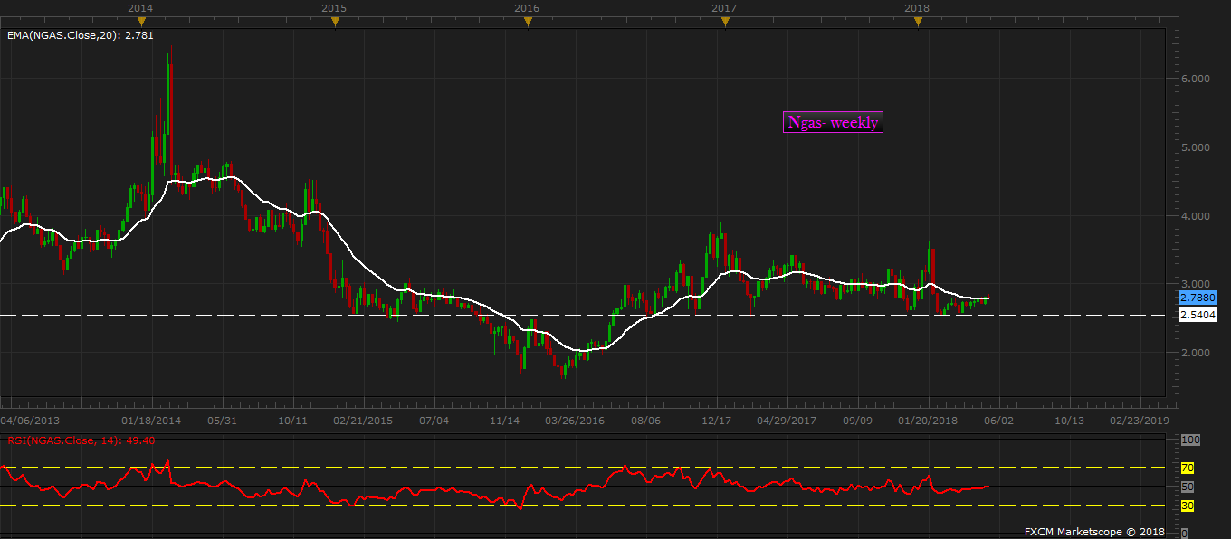Select the yellow RSI 30 level tag
The image size is (1231, 539).
coord(1188,506)
